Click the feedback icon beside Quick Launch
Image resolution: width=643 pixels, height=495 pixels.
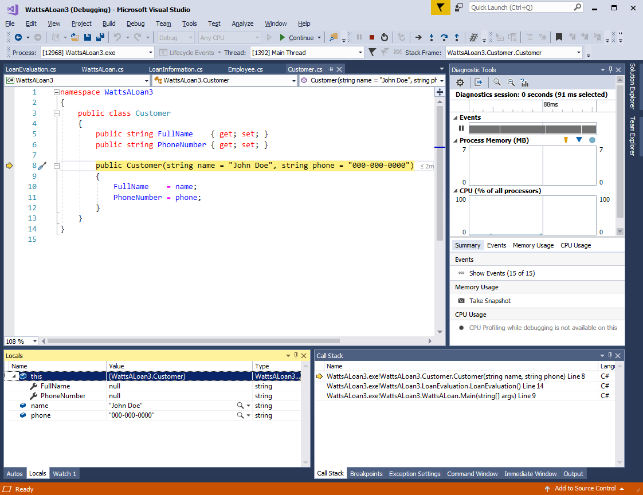459,7
